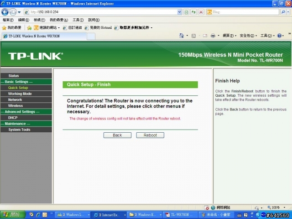Select the TP-LINK Wireless N Router tab
The image size is (292, 219).
pyautogui.click(x=44, y=36)
